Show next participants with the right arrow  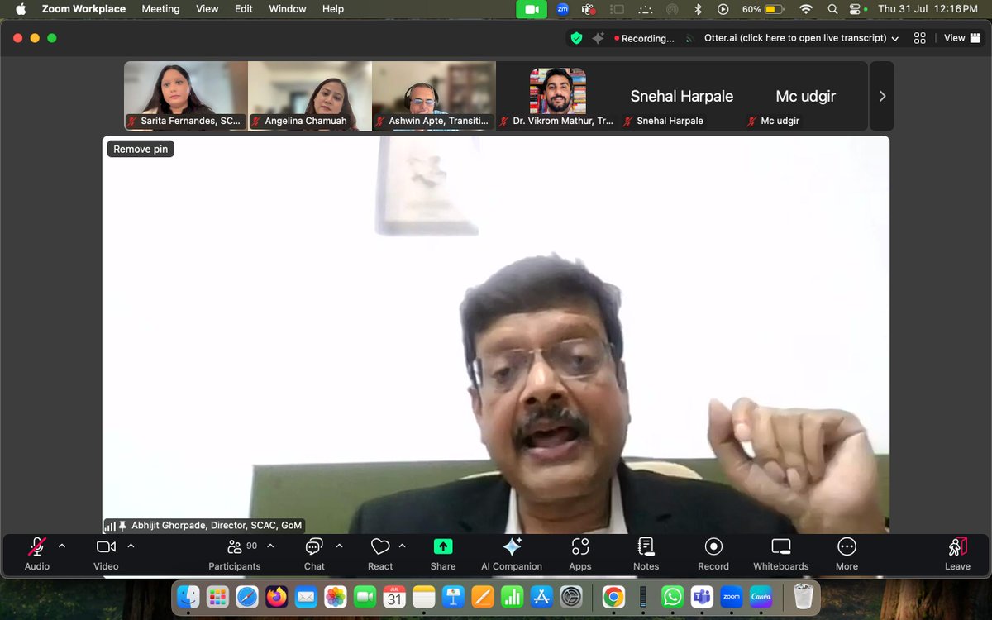coord(882,96)
